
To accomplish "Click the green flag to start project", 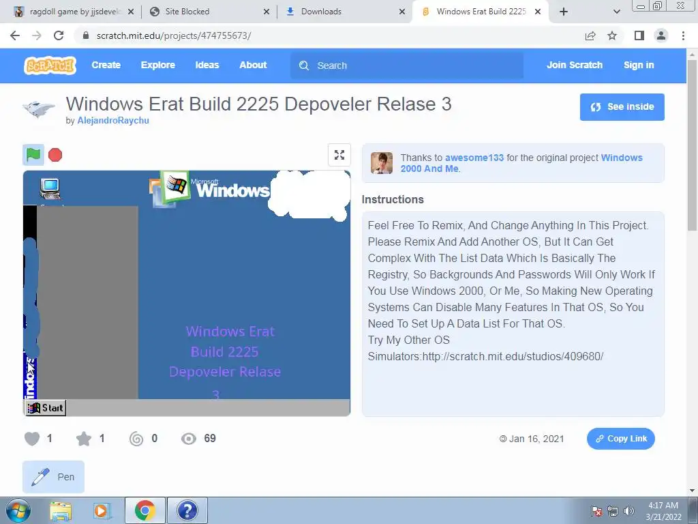I will 33,155.
